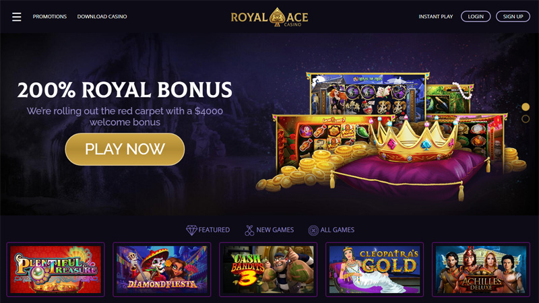The width and height of the screenshot is (539, 303).
Task: Switch to the New Games tab
Action: (x=269, y=230)
